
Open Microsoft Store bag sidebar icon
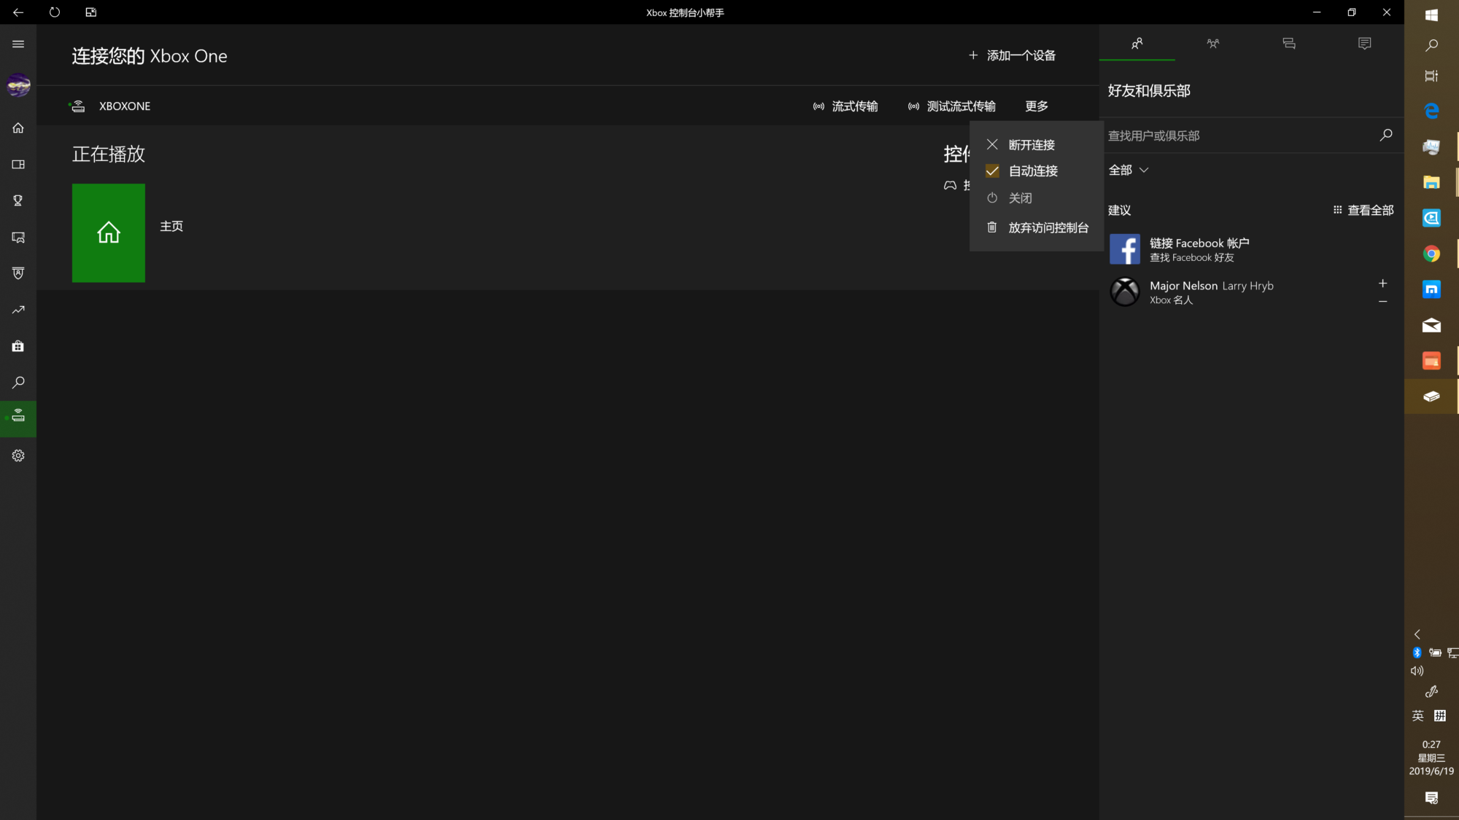18,346
